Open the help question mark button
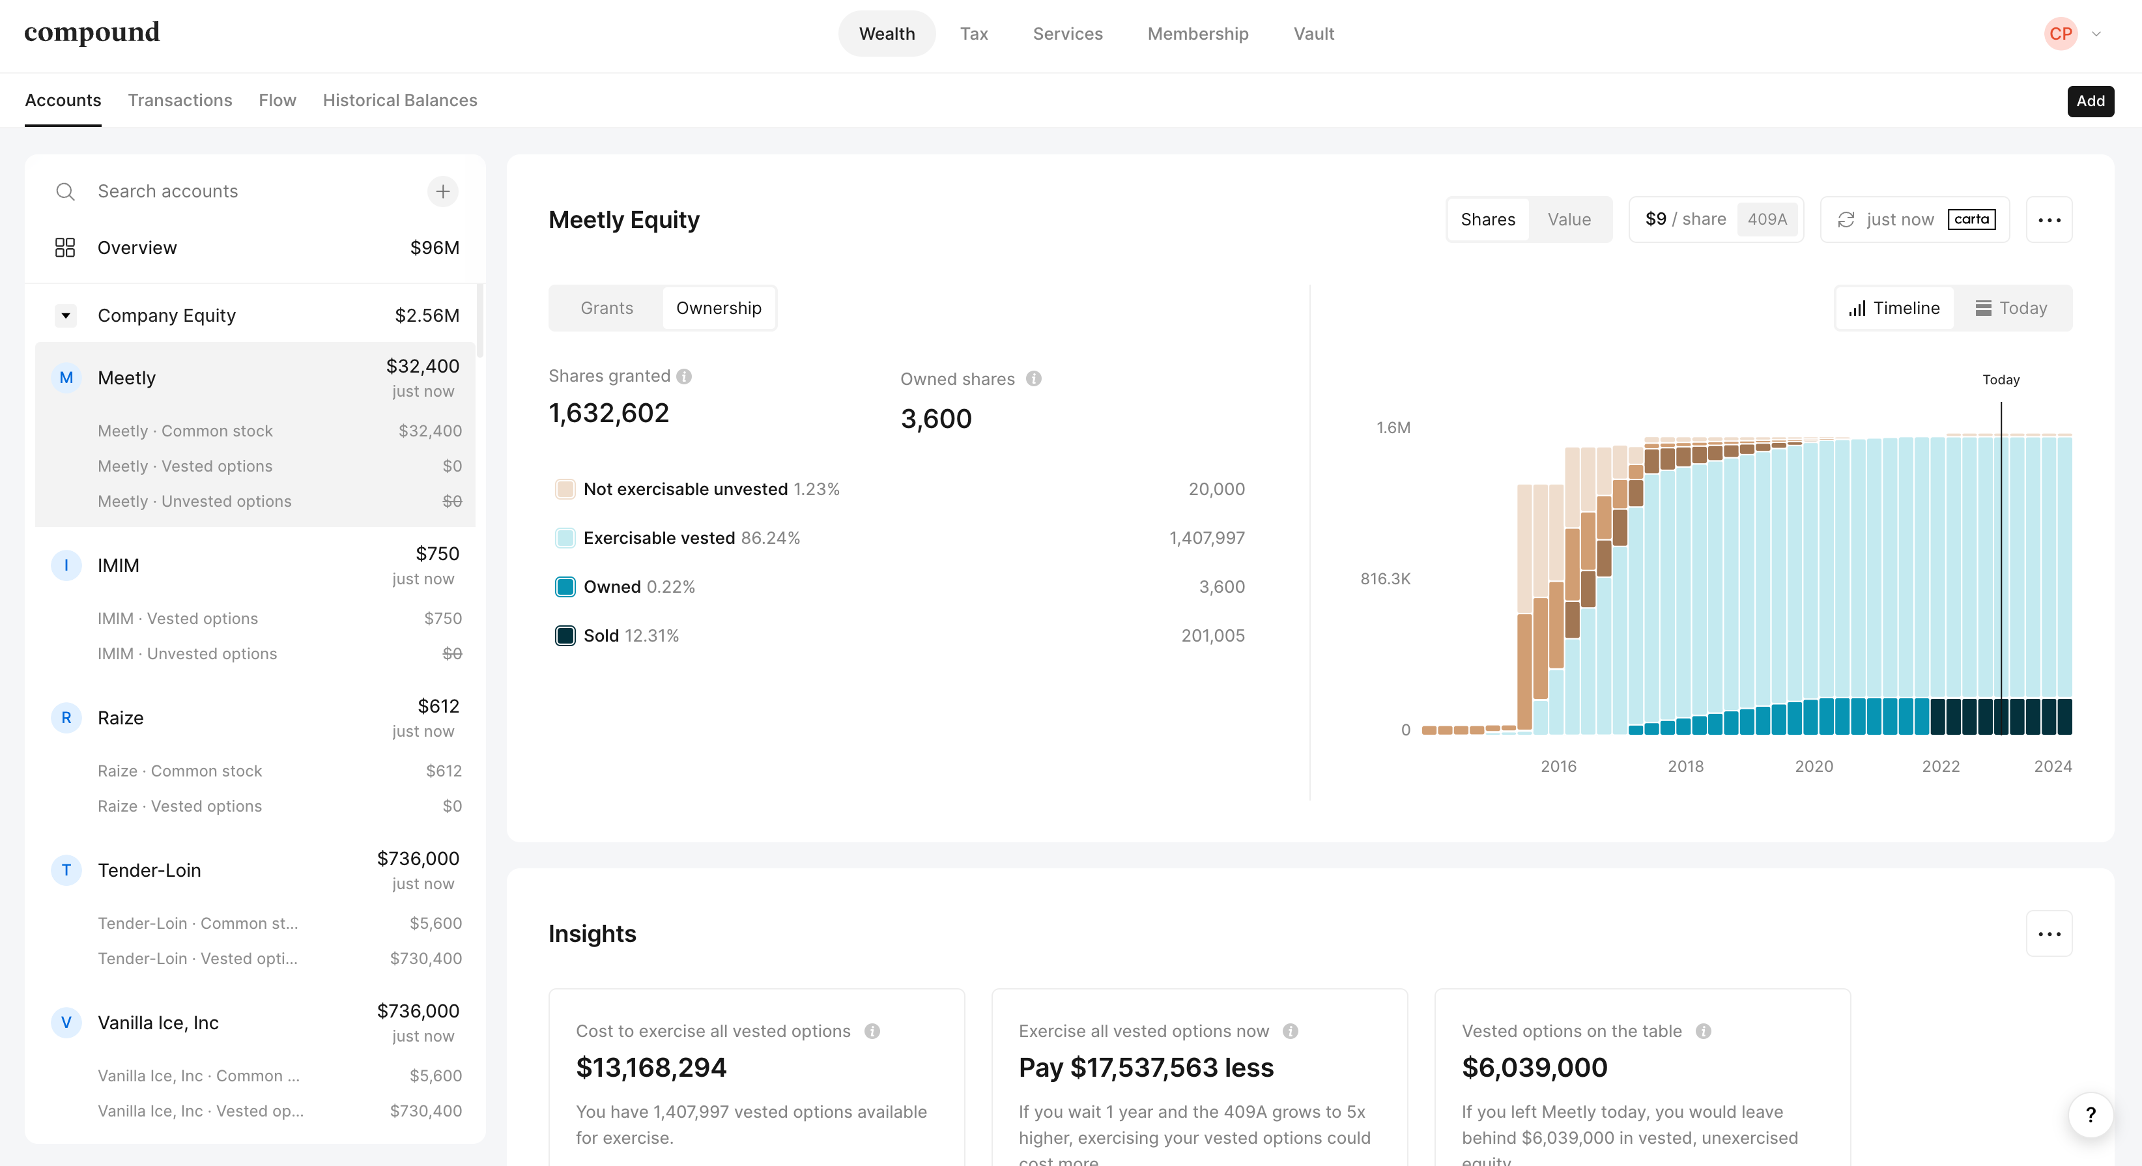The width and height of the screenshot is (2142, 1166). coord(2091,1115)
